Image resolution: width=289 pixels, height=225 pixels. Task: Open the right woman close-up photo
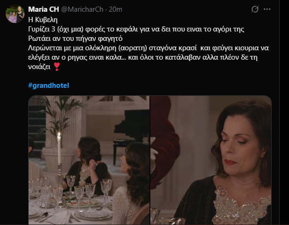click(211, 160)
